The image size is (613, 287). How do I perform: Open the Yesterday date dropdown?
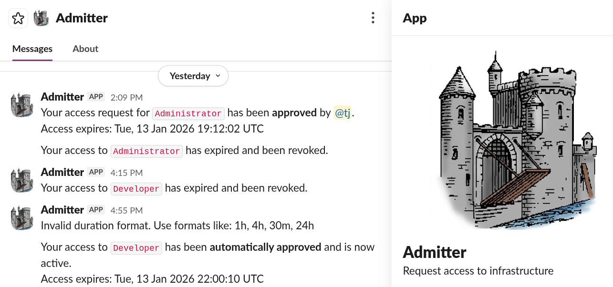coord(193,76)
